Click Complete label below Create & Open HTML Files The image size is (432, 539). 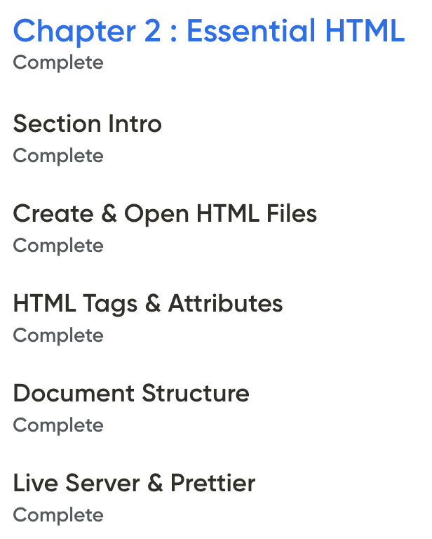(58, 246)
